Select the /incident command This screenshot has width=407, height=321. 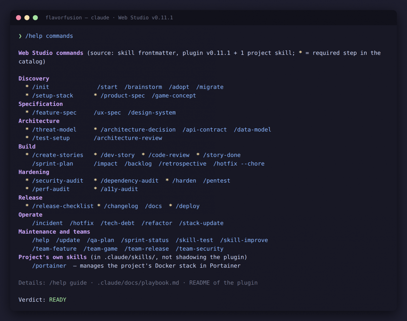pyautogui.click(x=47, y=223)
